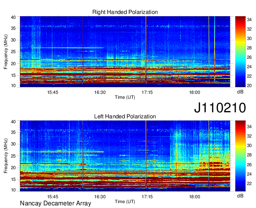Click the "Right Handed Polarization" plot title

tap(125, 12)
